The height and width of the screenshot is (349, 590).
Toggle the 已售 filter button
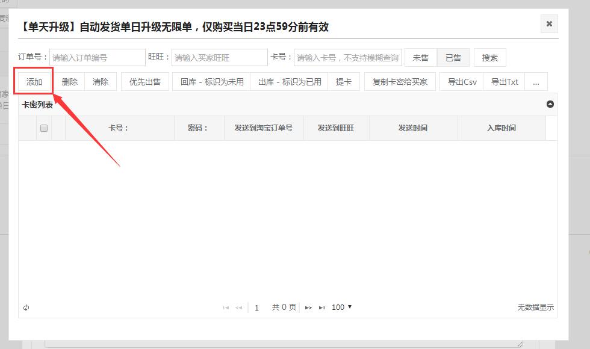[x=453, y=58]
